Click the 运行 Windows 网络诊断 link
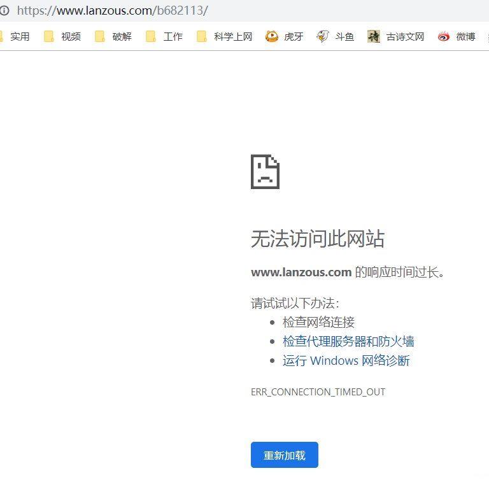This screenshot has width=489, height=487. tap(346, 360)
